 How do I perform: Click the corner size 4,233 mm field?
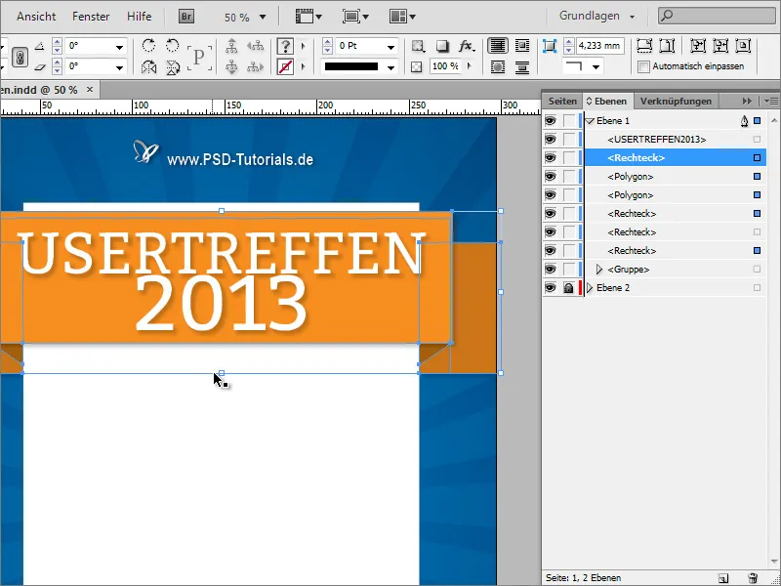pyautogui.click(x=599, y=46)
